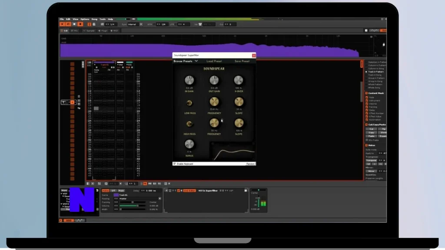Click the High Pass SLOPE knob
445x250 pixels.
(x=239, y=123)
